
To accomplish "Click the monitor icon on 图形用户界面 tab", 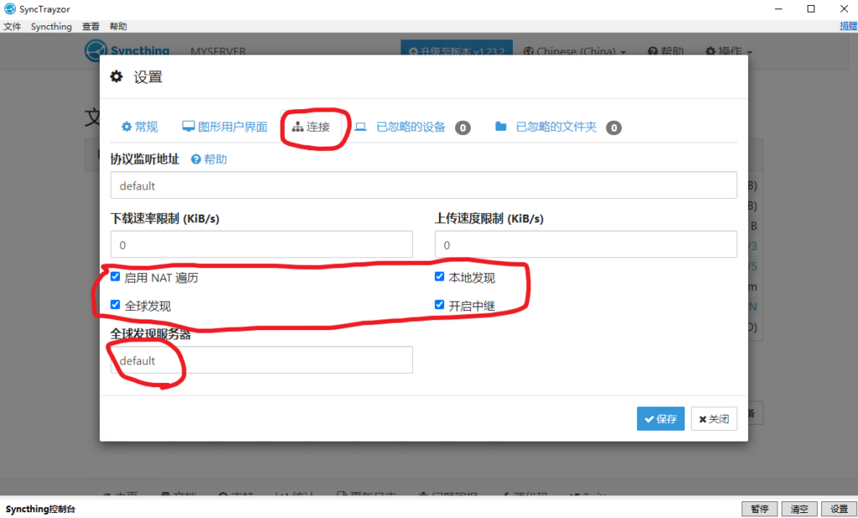I will point(189,127).
